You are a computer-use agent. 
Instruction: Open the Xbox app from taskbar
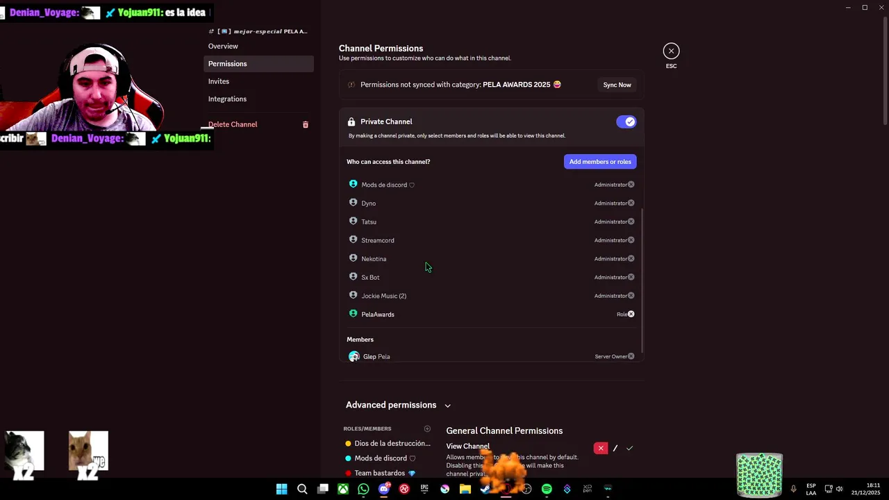(343, 489)
